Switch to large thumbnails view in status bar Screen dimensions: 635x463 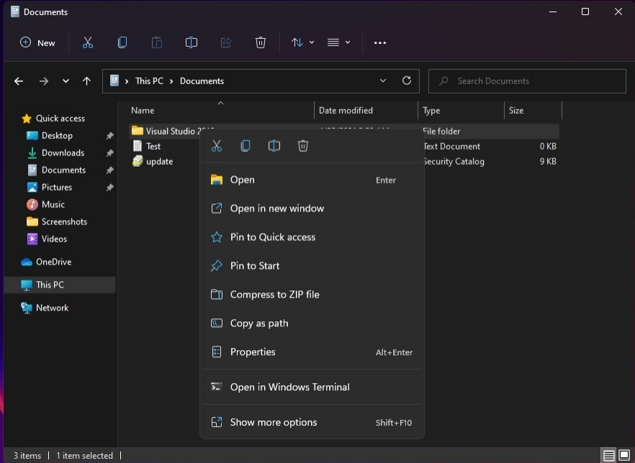coord(624,456)
